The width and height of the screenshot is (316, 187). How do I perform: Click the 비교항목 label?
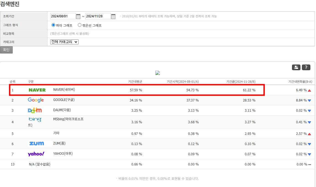[9, 34]
